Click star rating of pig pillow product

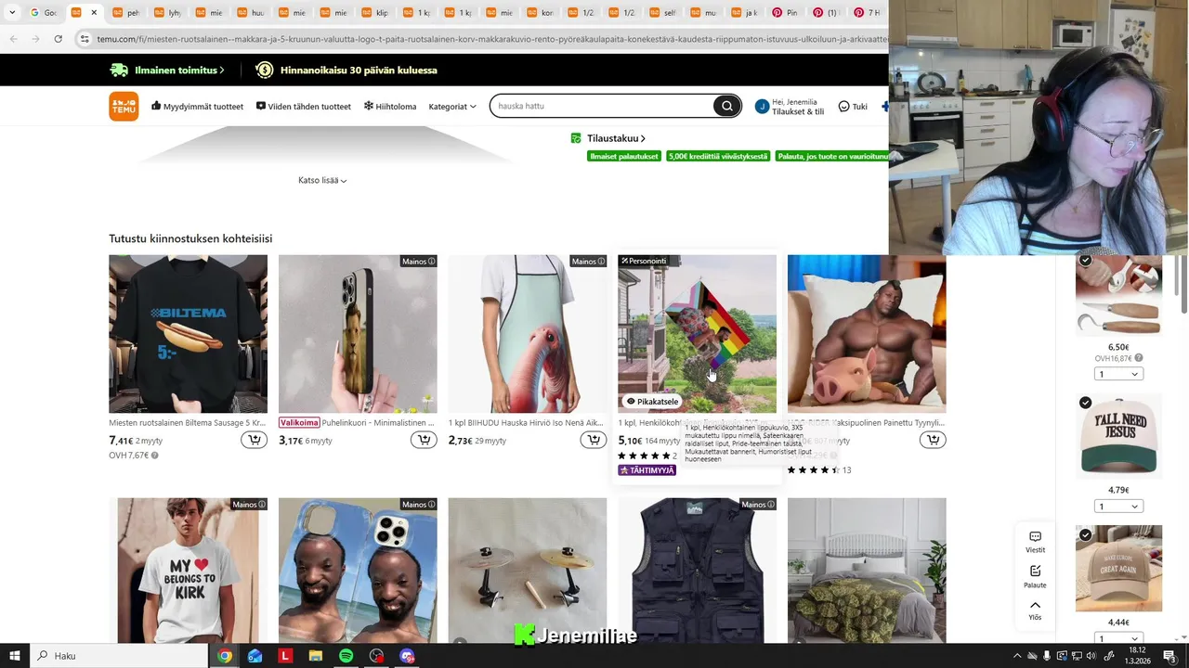coord(814,470)
